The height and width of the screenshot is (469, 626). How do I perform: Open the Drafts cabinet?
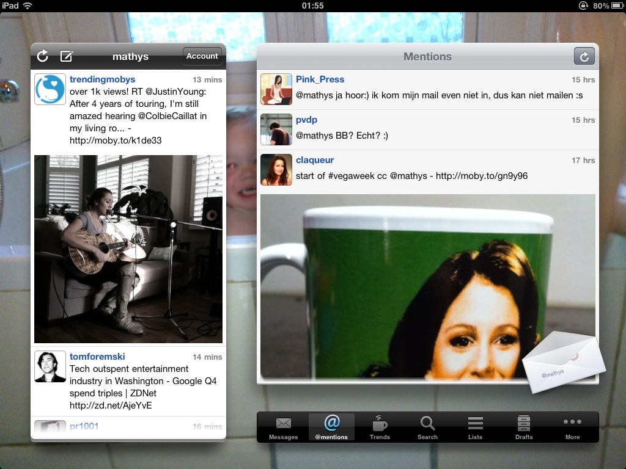[524, 427]
